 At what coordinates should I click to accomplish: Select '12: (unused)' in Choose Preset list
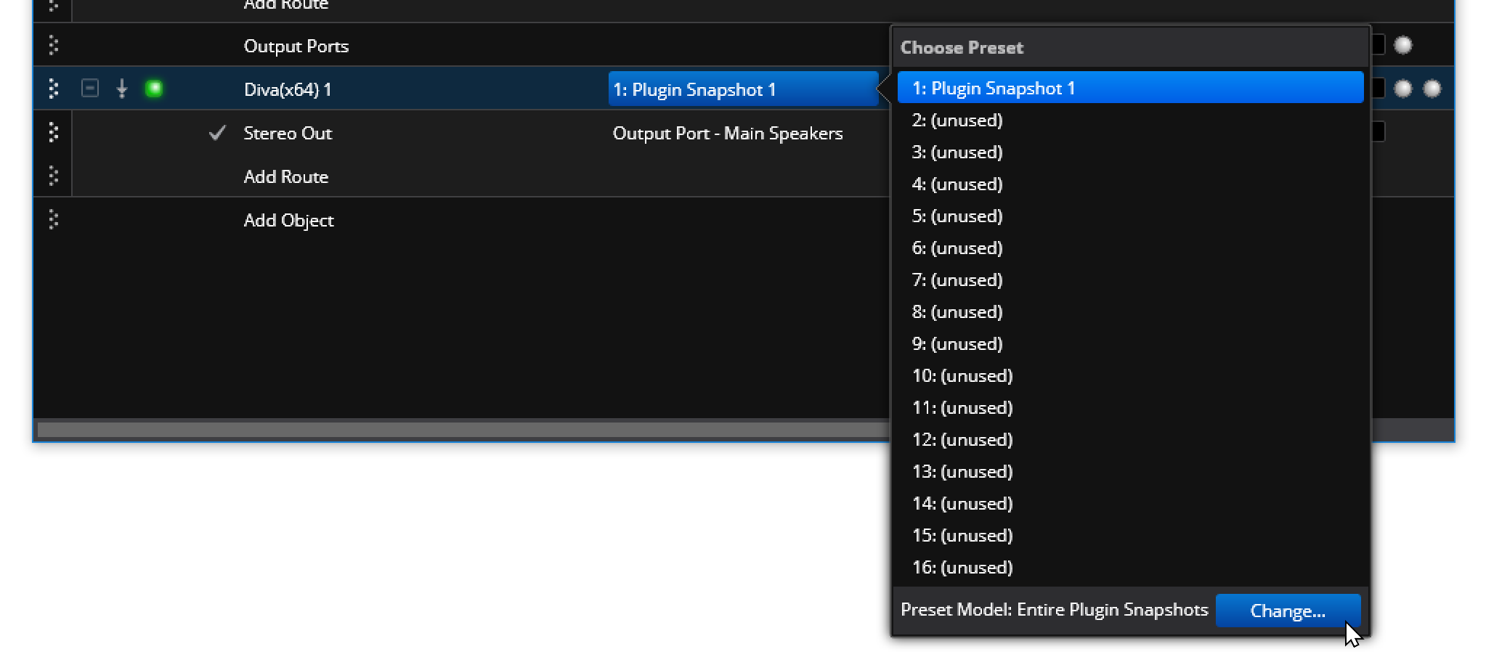[x=1130, y=439]
